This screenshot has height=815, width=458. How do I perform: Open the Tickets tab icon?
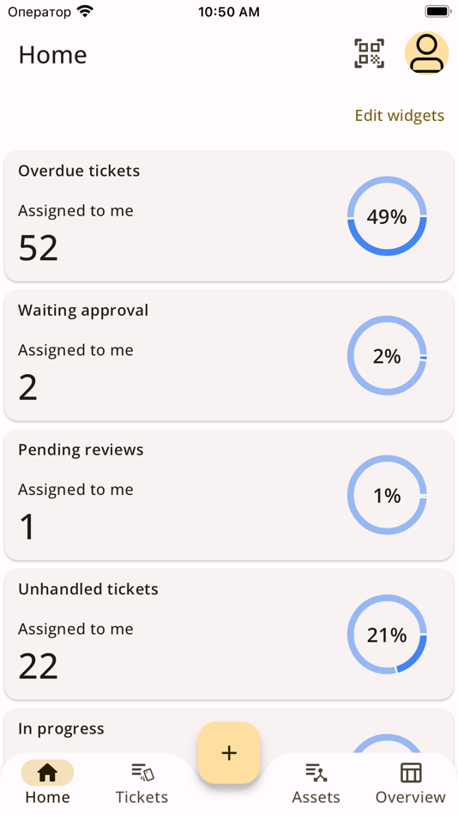coord(142,772)
